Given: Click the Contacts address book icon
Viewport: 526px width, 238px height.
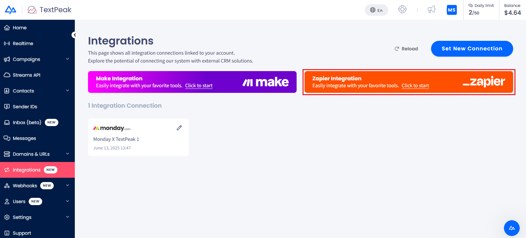Looking at the screenshot, I should 7,91.
